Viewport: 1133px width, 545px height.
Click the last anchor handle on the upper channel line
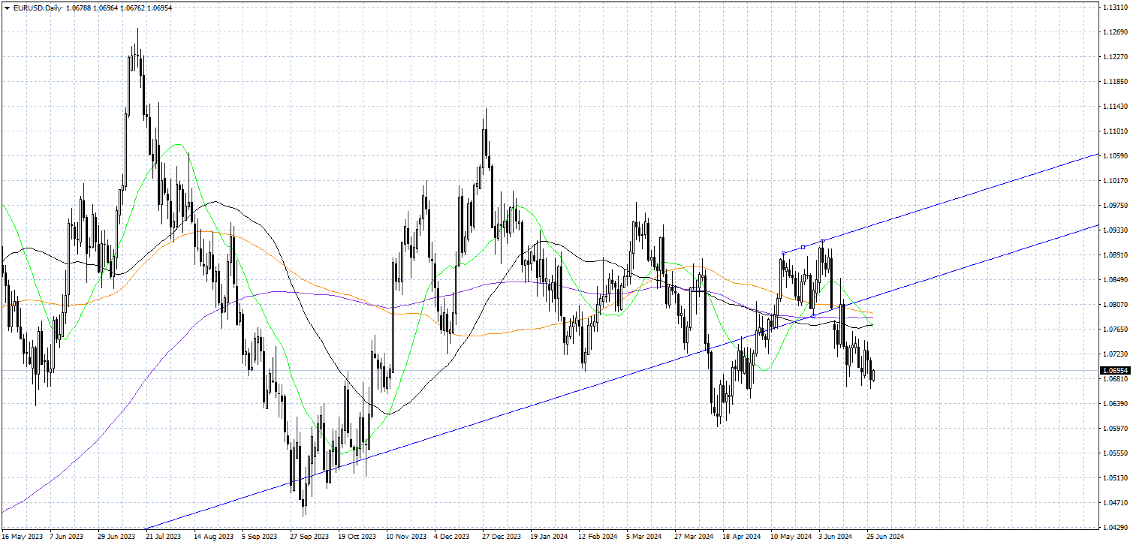(x=822, y=241)
